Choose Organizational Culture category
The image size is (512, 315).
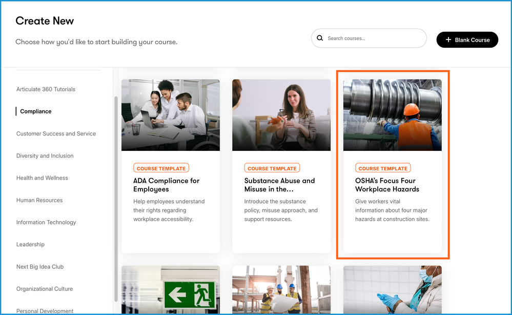point(45,289)
